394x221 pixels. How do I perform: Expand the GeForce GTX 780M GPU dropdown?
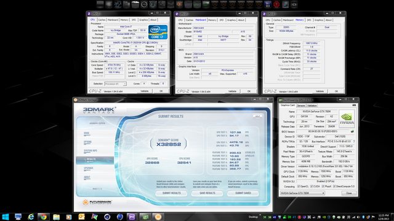(x=302, y=193)
